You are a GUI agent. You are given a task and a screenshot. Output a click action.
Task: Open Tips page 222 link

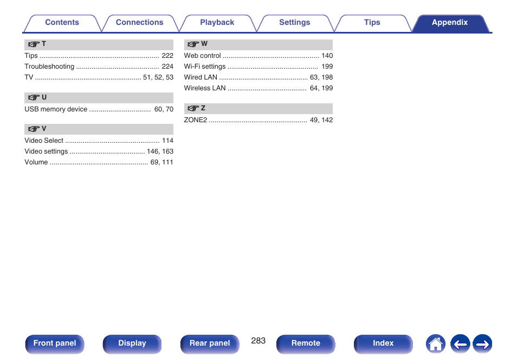167,56
